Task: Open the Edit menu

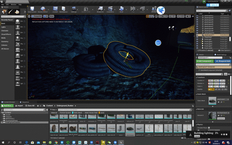Action: [x=7, y=5]
